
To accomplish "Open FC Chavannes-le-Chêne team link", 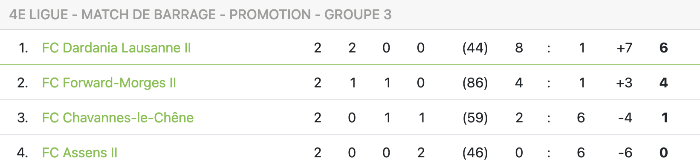I will point(118,118).
